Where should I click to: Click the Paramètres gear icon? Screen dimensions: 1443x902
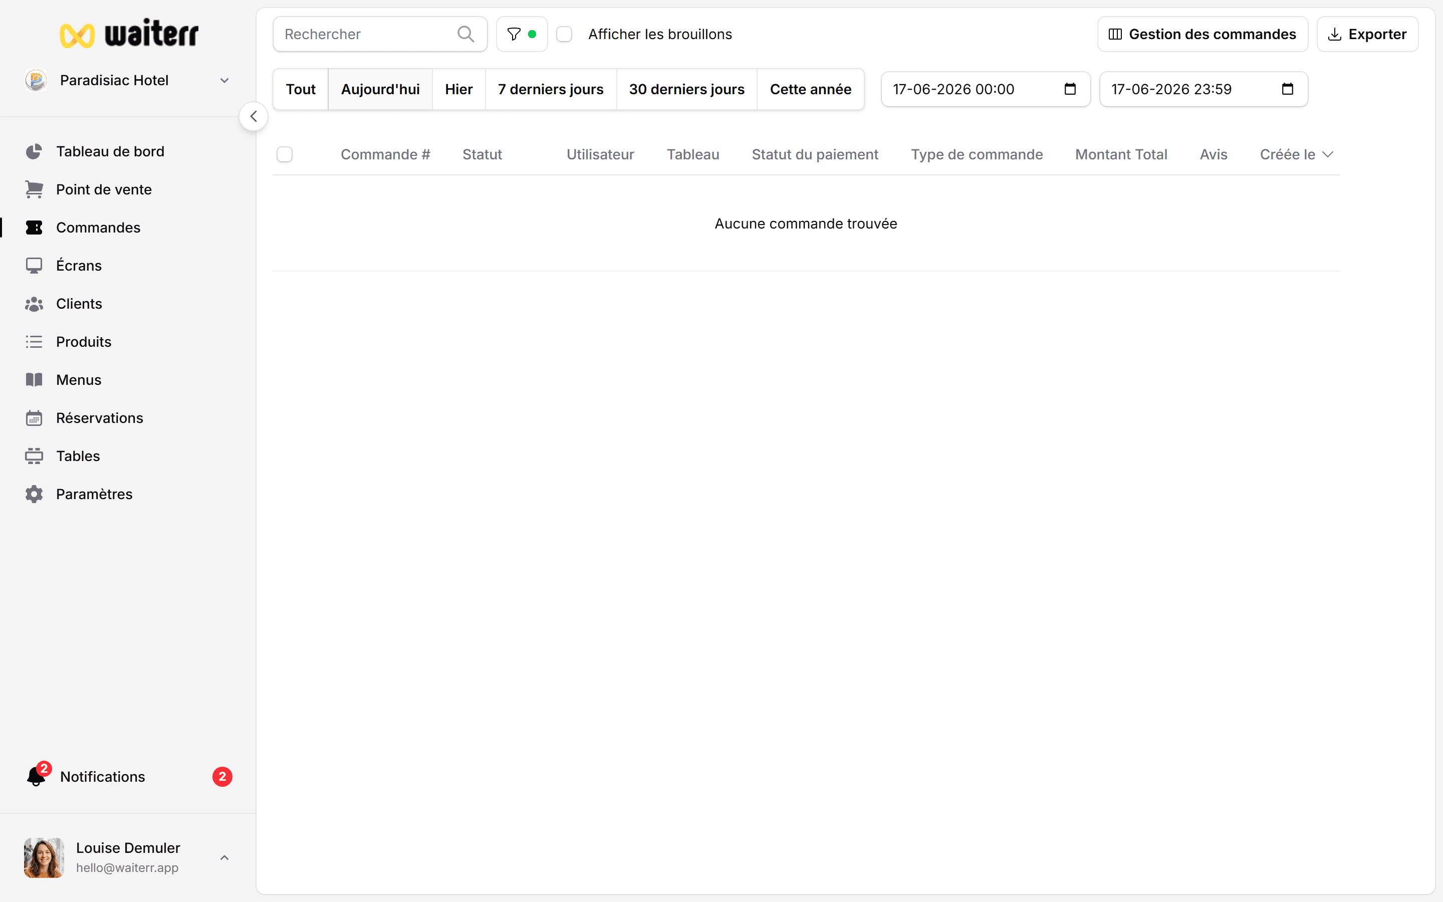(x=34, y=494)
